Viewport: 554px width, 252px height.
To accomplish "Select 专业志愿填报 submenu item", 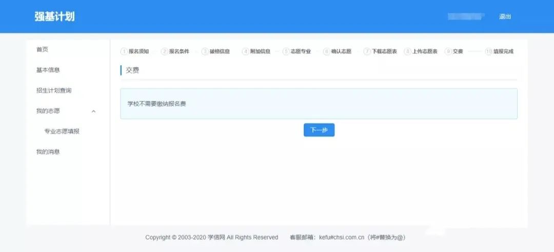I will click(x=62, y=132).
